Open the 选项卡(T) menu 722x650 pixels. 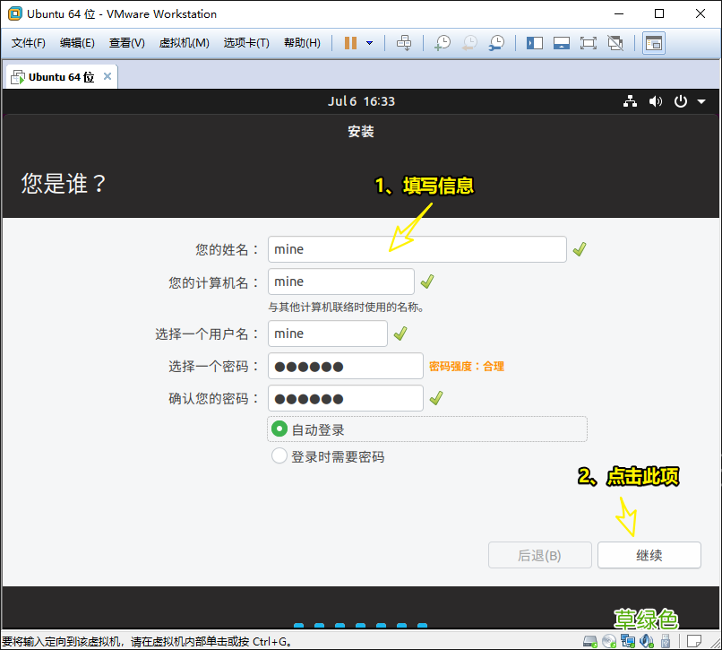pyautogui.click(x=246, y=43)
